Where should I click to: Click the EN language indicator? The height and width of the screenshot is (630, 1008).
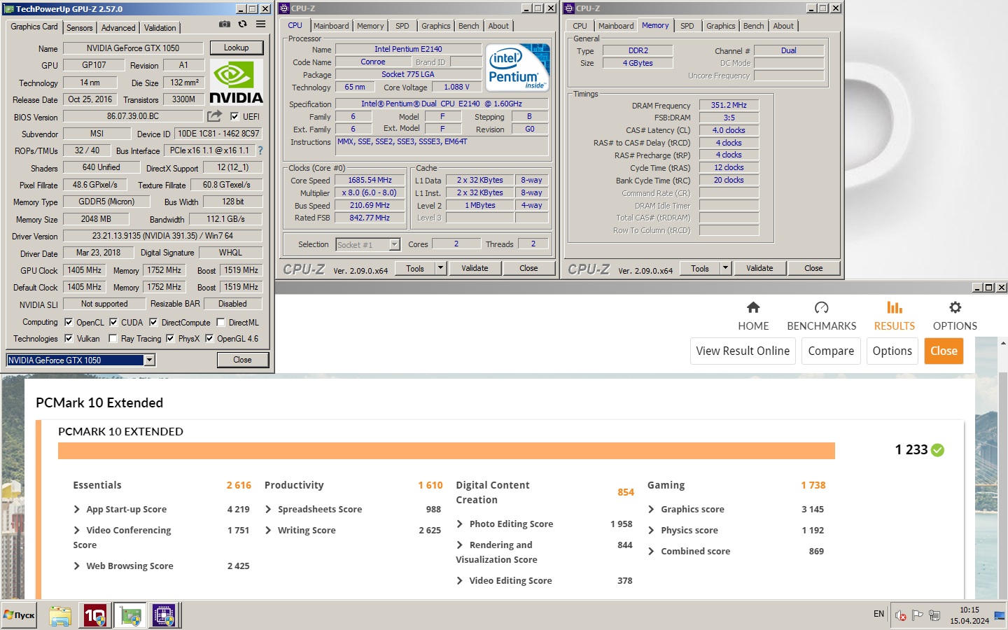(878, 614)
